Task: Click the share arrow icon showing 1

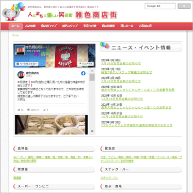Action: pos(44,110)
